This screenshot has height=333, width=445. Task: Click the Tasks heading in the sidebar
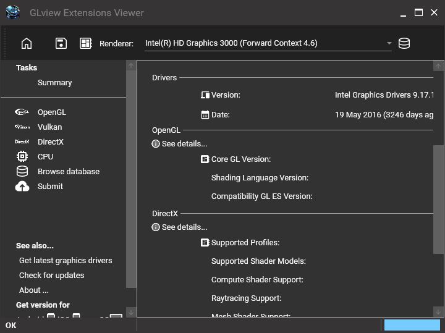pyautogui.click(x=27, y=67)
